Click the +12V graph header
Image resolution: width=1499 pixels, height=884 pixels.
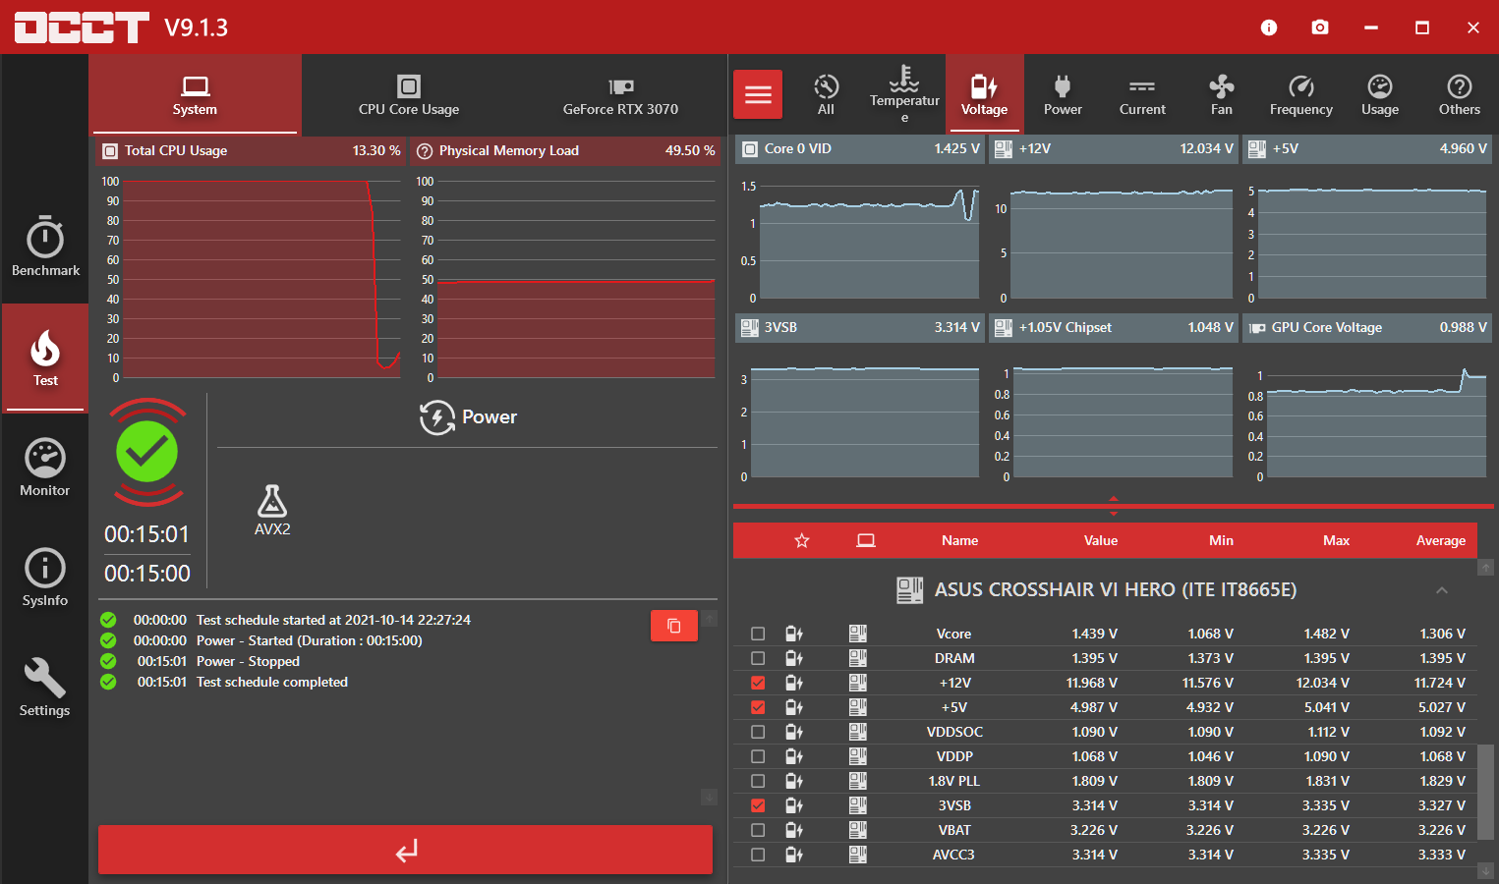1114,148
